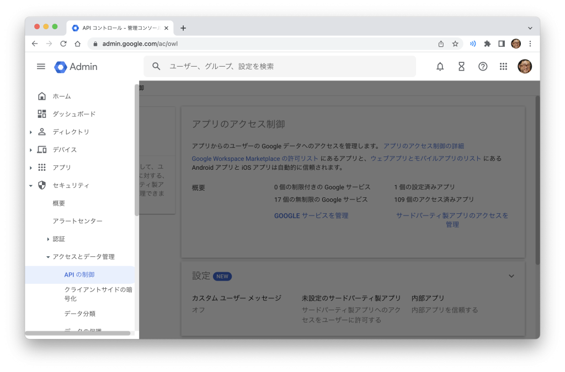Expand the ディレクトリ tree arrow

31,132
